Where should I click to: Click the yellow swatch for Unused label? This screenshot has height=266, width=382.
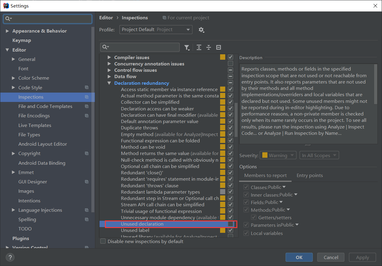223,230
